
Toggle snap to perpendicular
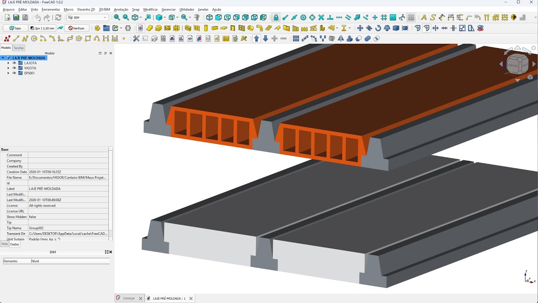point(330,18)
